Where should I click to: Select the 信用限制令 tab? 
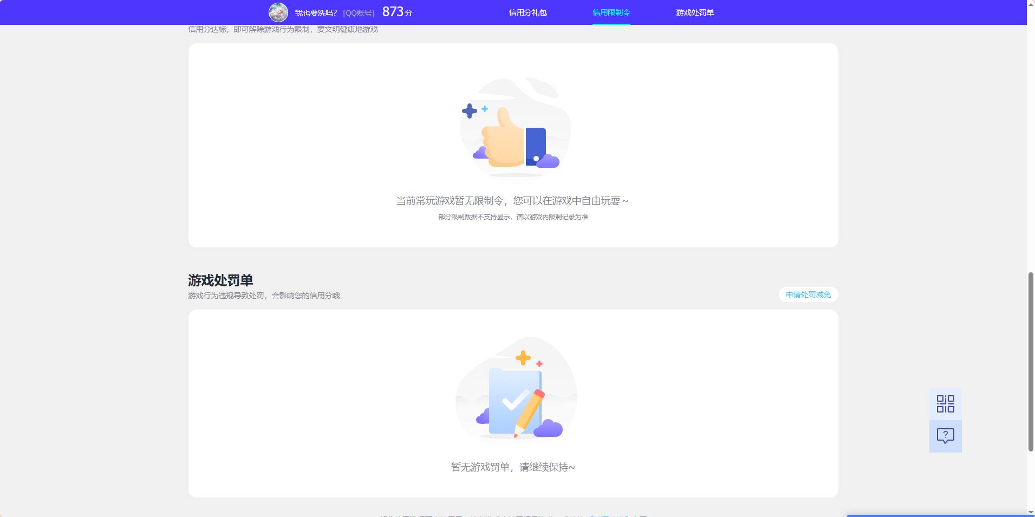[611, 12]
